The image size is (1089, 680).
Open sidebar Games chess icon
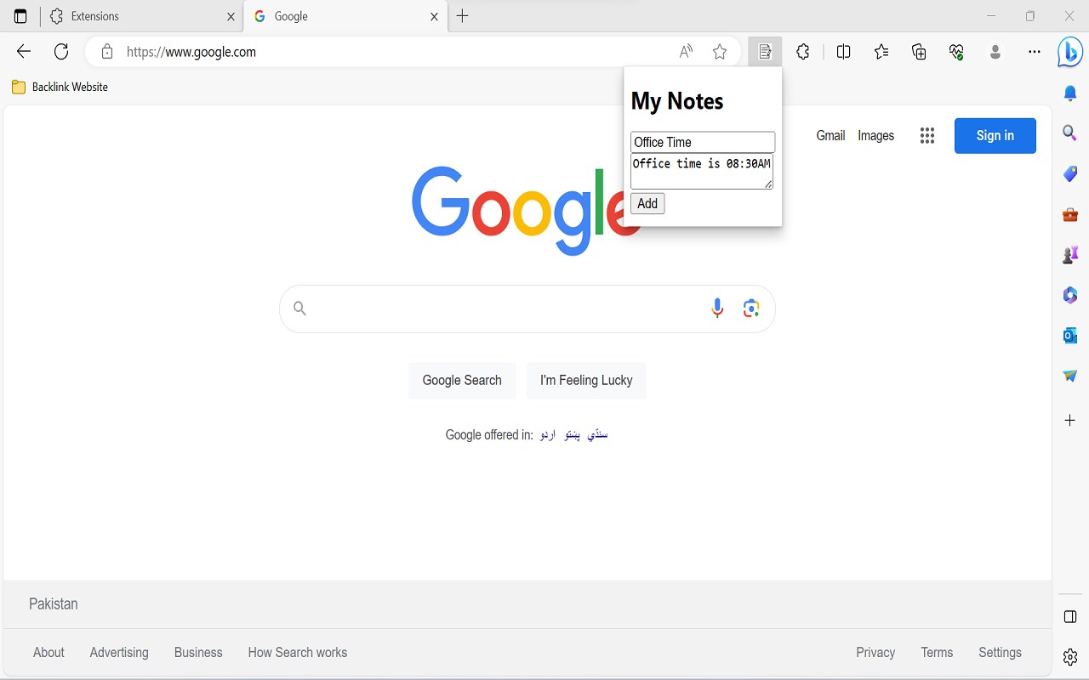[x=1070, y=254]
